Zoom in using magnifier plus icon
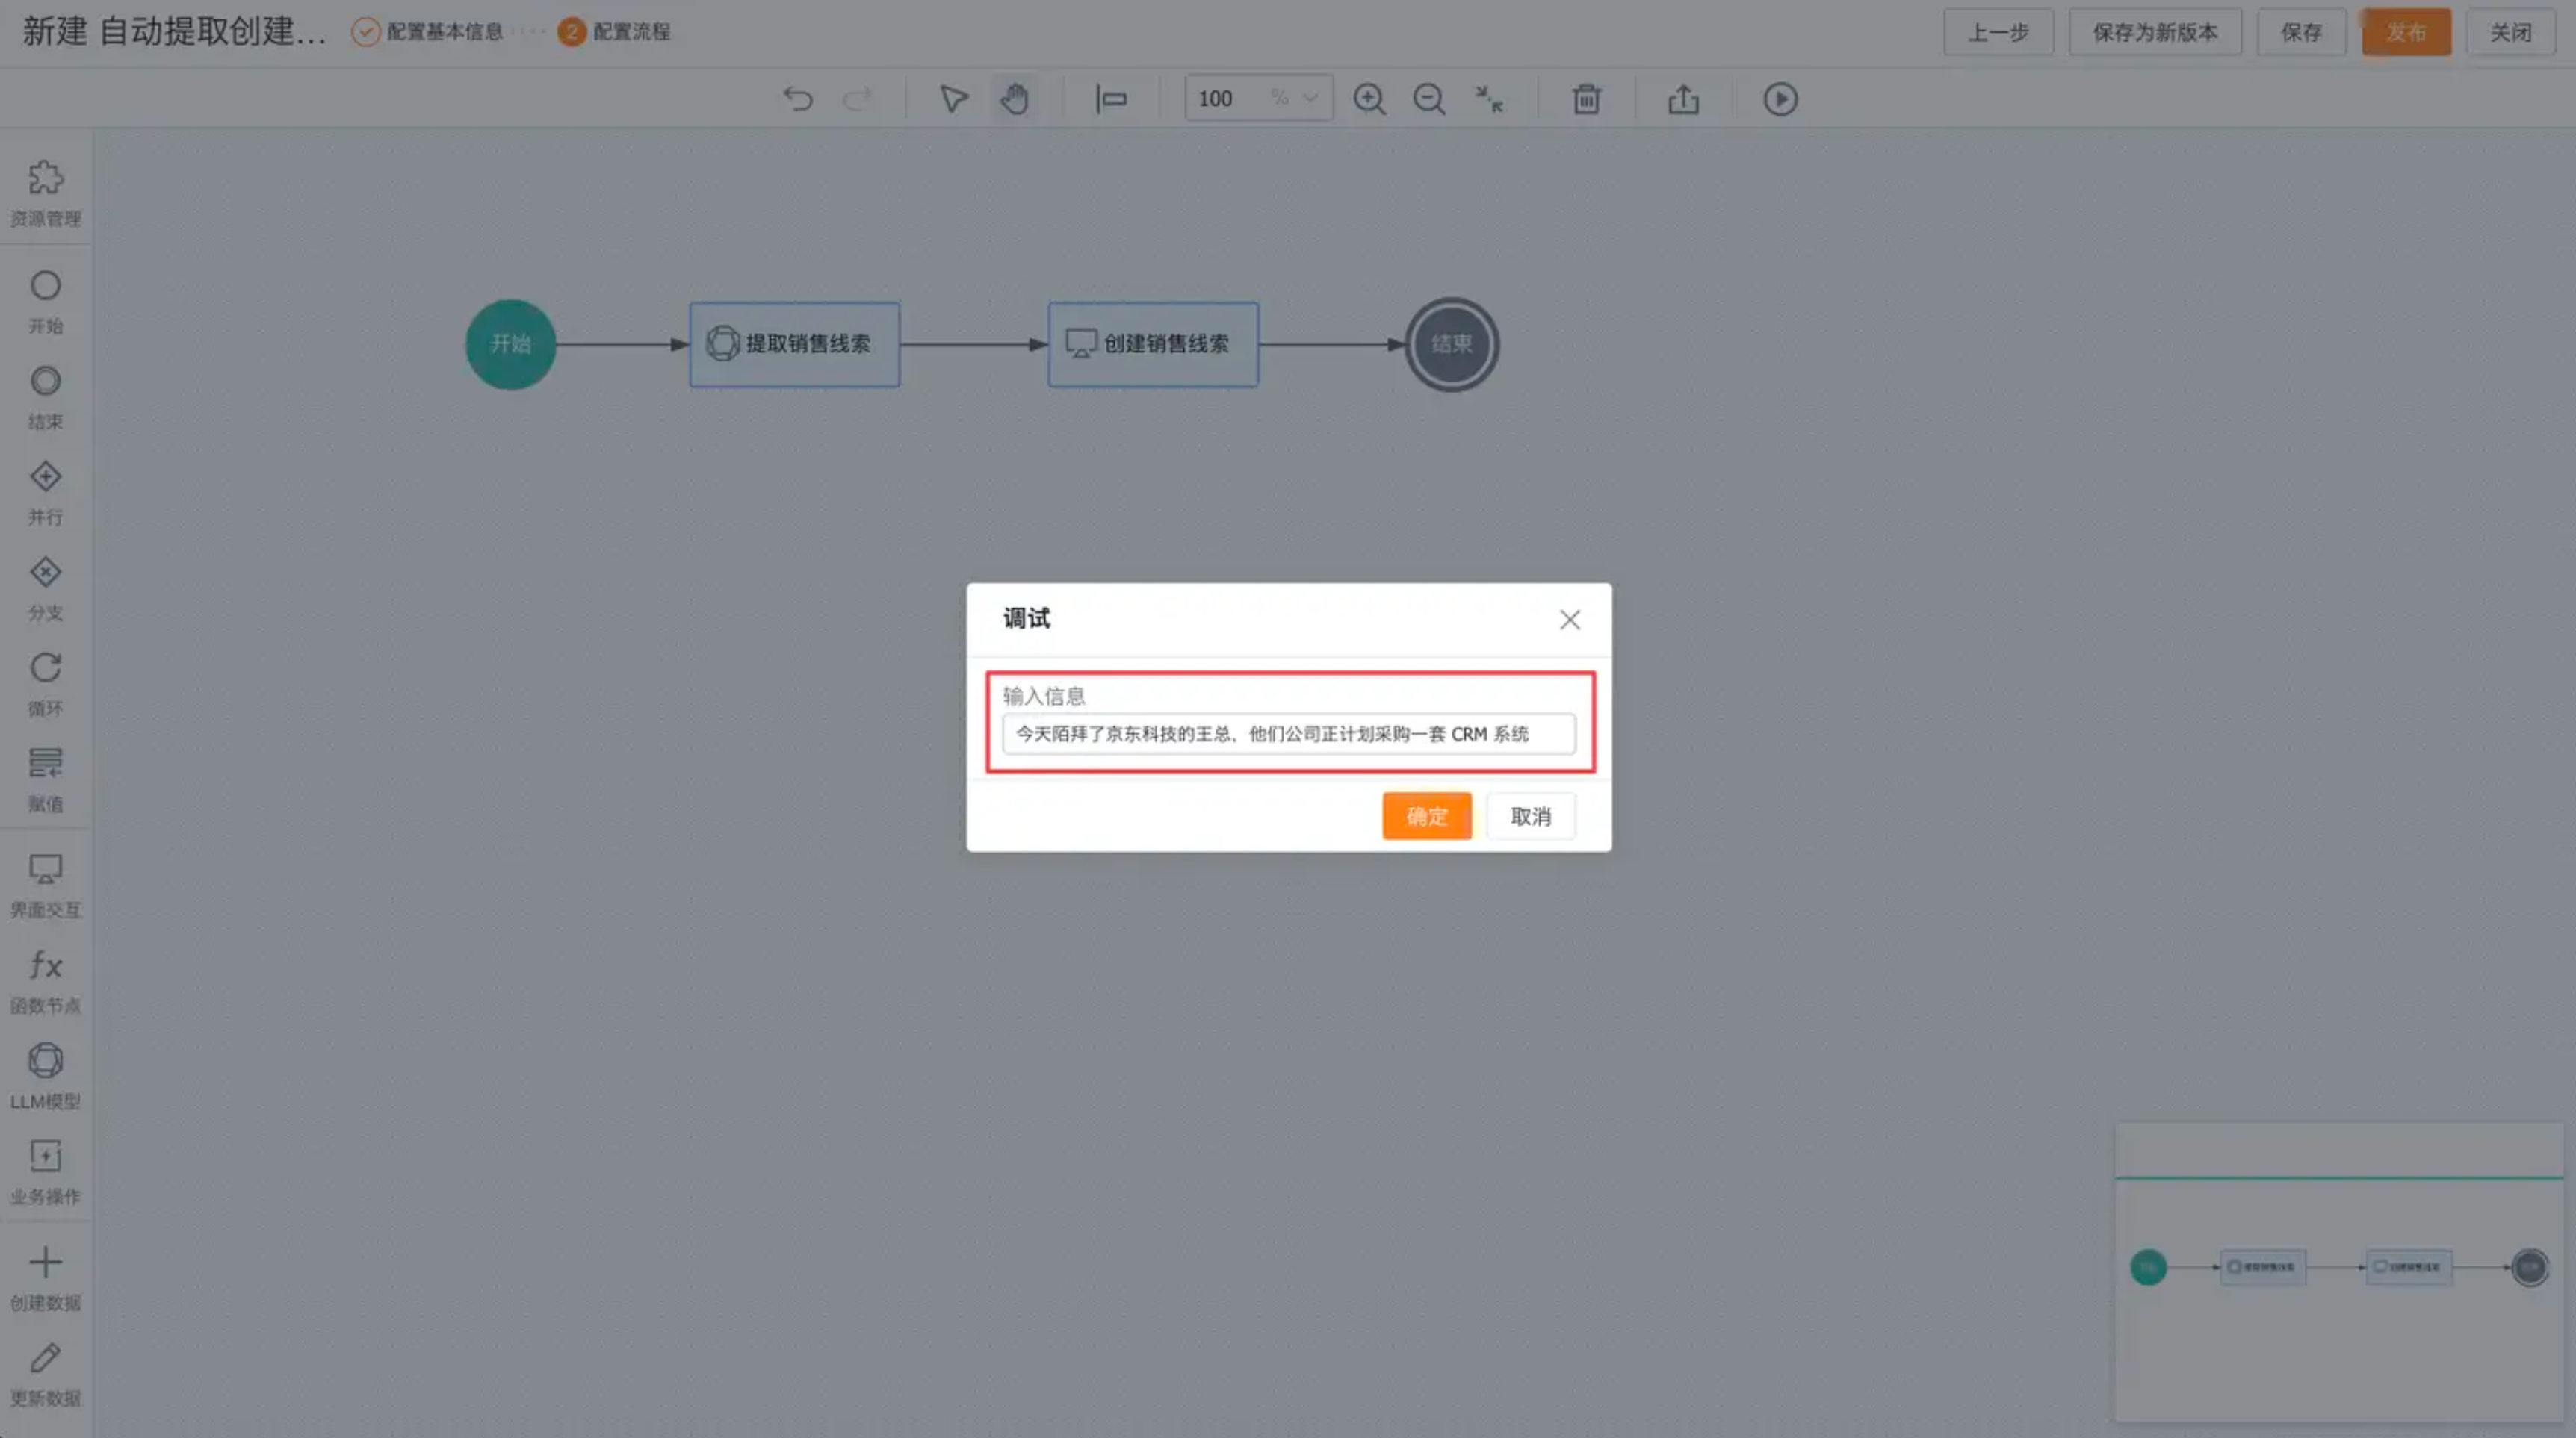2576x1438 pixels. [x=1369, y=99]
